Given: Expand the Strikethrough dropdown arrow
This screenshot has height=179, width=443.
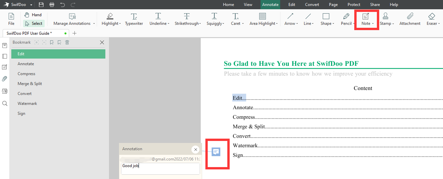Looking at the screenshot, I should click(x=200, y=24).
